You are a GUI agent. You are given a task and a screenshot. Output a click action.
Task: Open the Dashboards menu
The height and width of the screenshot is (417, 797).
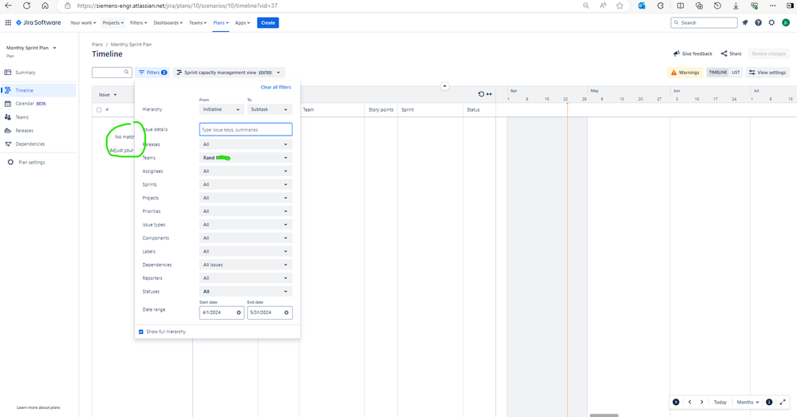pos(168,22)
